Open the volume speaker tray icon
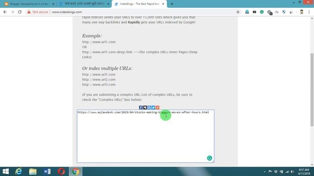The width and height of the screenshot is (314, 176). [292, 172]
